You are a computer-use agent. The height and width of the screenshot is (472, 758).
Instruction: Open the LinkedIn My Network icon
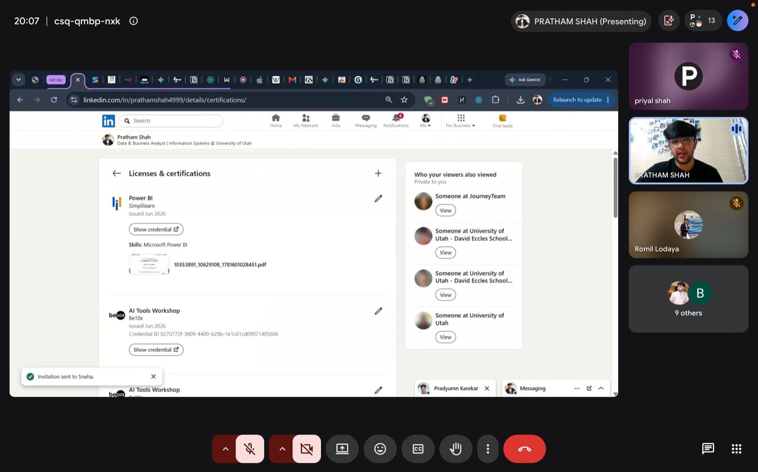pos(306,121)
